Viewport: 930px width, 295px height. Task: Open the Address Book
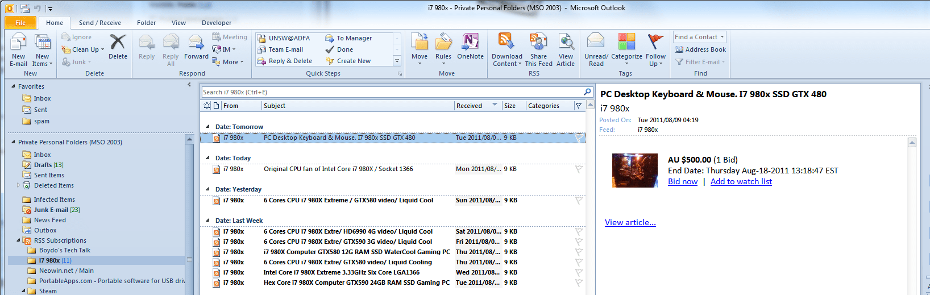click(x=700, y=49)
